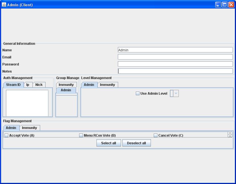
Task: Show the Immunity tab in Flag Management
Action: 29,128
